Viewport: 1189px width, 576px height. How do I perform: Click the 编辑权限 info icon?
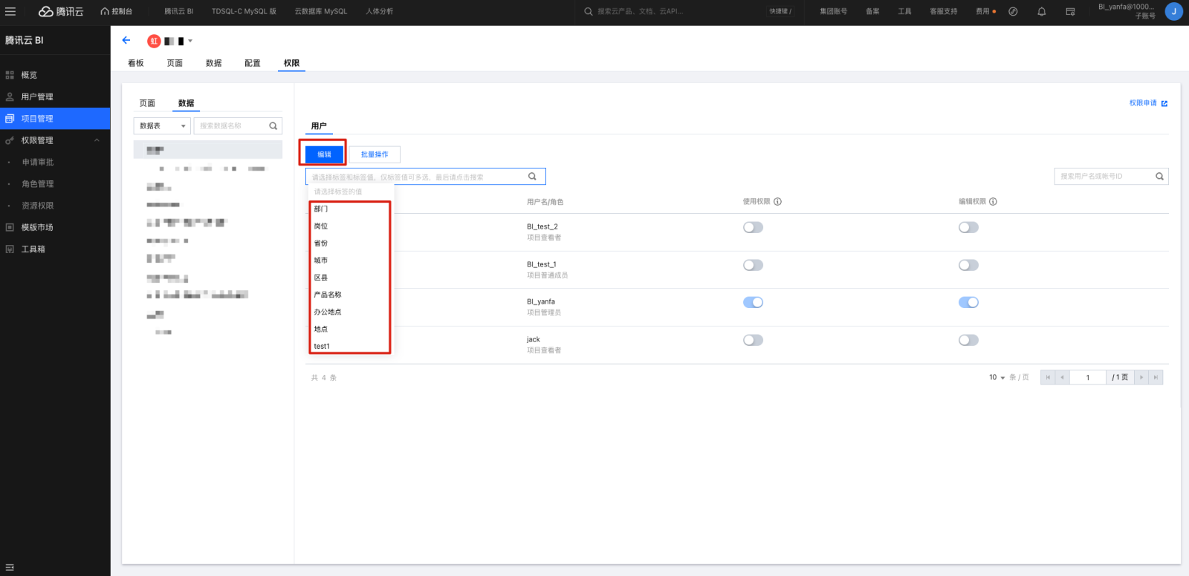(993, 202)
